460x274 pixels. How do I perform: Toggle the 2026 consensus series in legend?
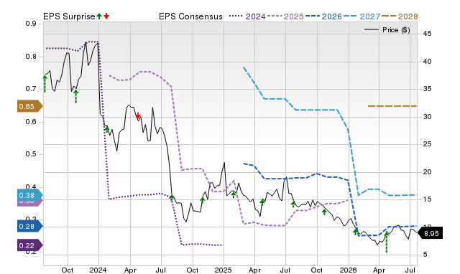pos(323,16)
